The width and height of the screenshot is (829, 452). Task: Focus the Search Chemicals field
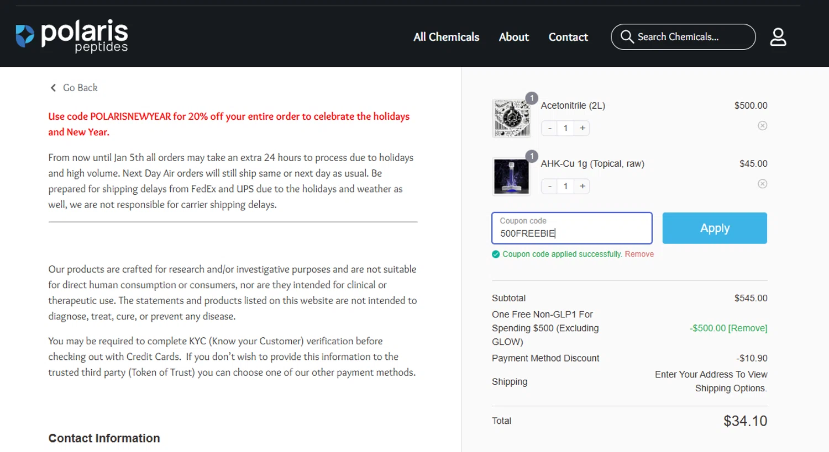[x=683, y=37]
